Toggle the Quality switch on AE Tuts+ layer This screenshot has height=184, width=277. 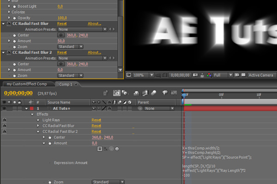(x=104, y=109)
